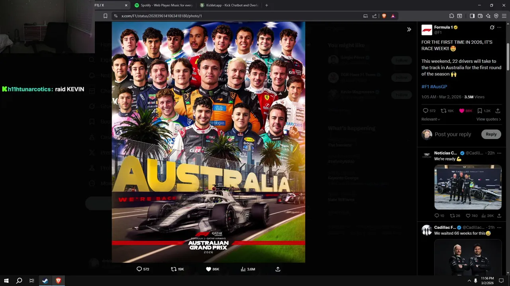Repost the Noticias C... reply (26)
This screenshot has height=286, width=510.
[452, 216]
